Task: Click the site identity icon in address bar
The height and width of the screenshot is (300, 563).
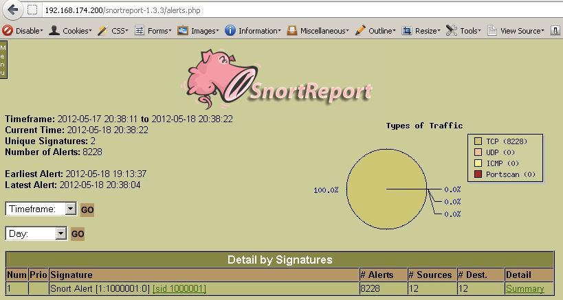Action: click(32, 10)
